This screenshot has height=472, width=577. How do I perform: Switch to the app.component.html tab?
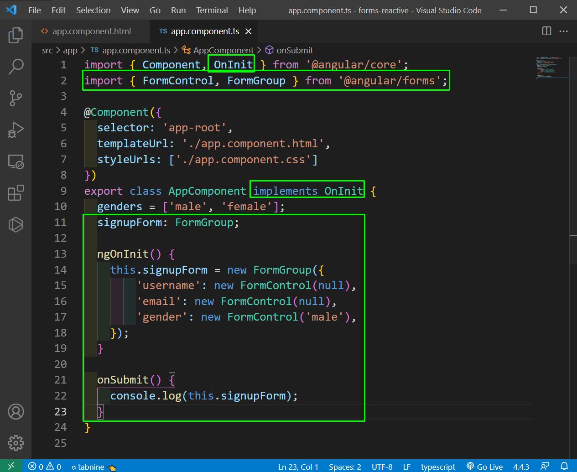[x=91, y=31]
